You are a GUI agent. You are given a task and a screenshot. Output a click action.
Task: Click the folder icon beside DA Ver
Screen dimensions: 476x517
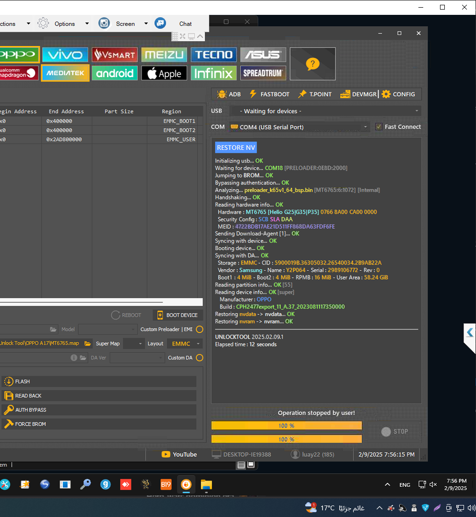point(83,358)
